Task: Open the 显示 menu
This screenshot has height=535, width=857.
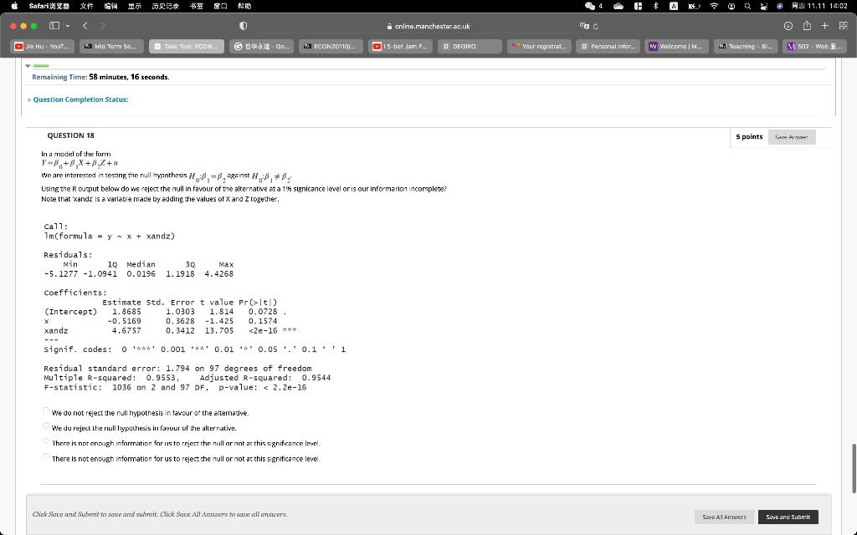Action: point(135,6)
